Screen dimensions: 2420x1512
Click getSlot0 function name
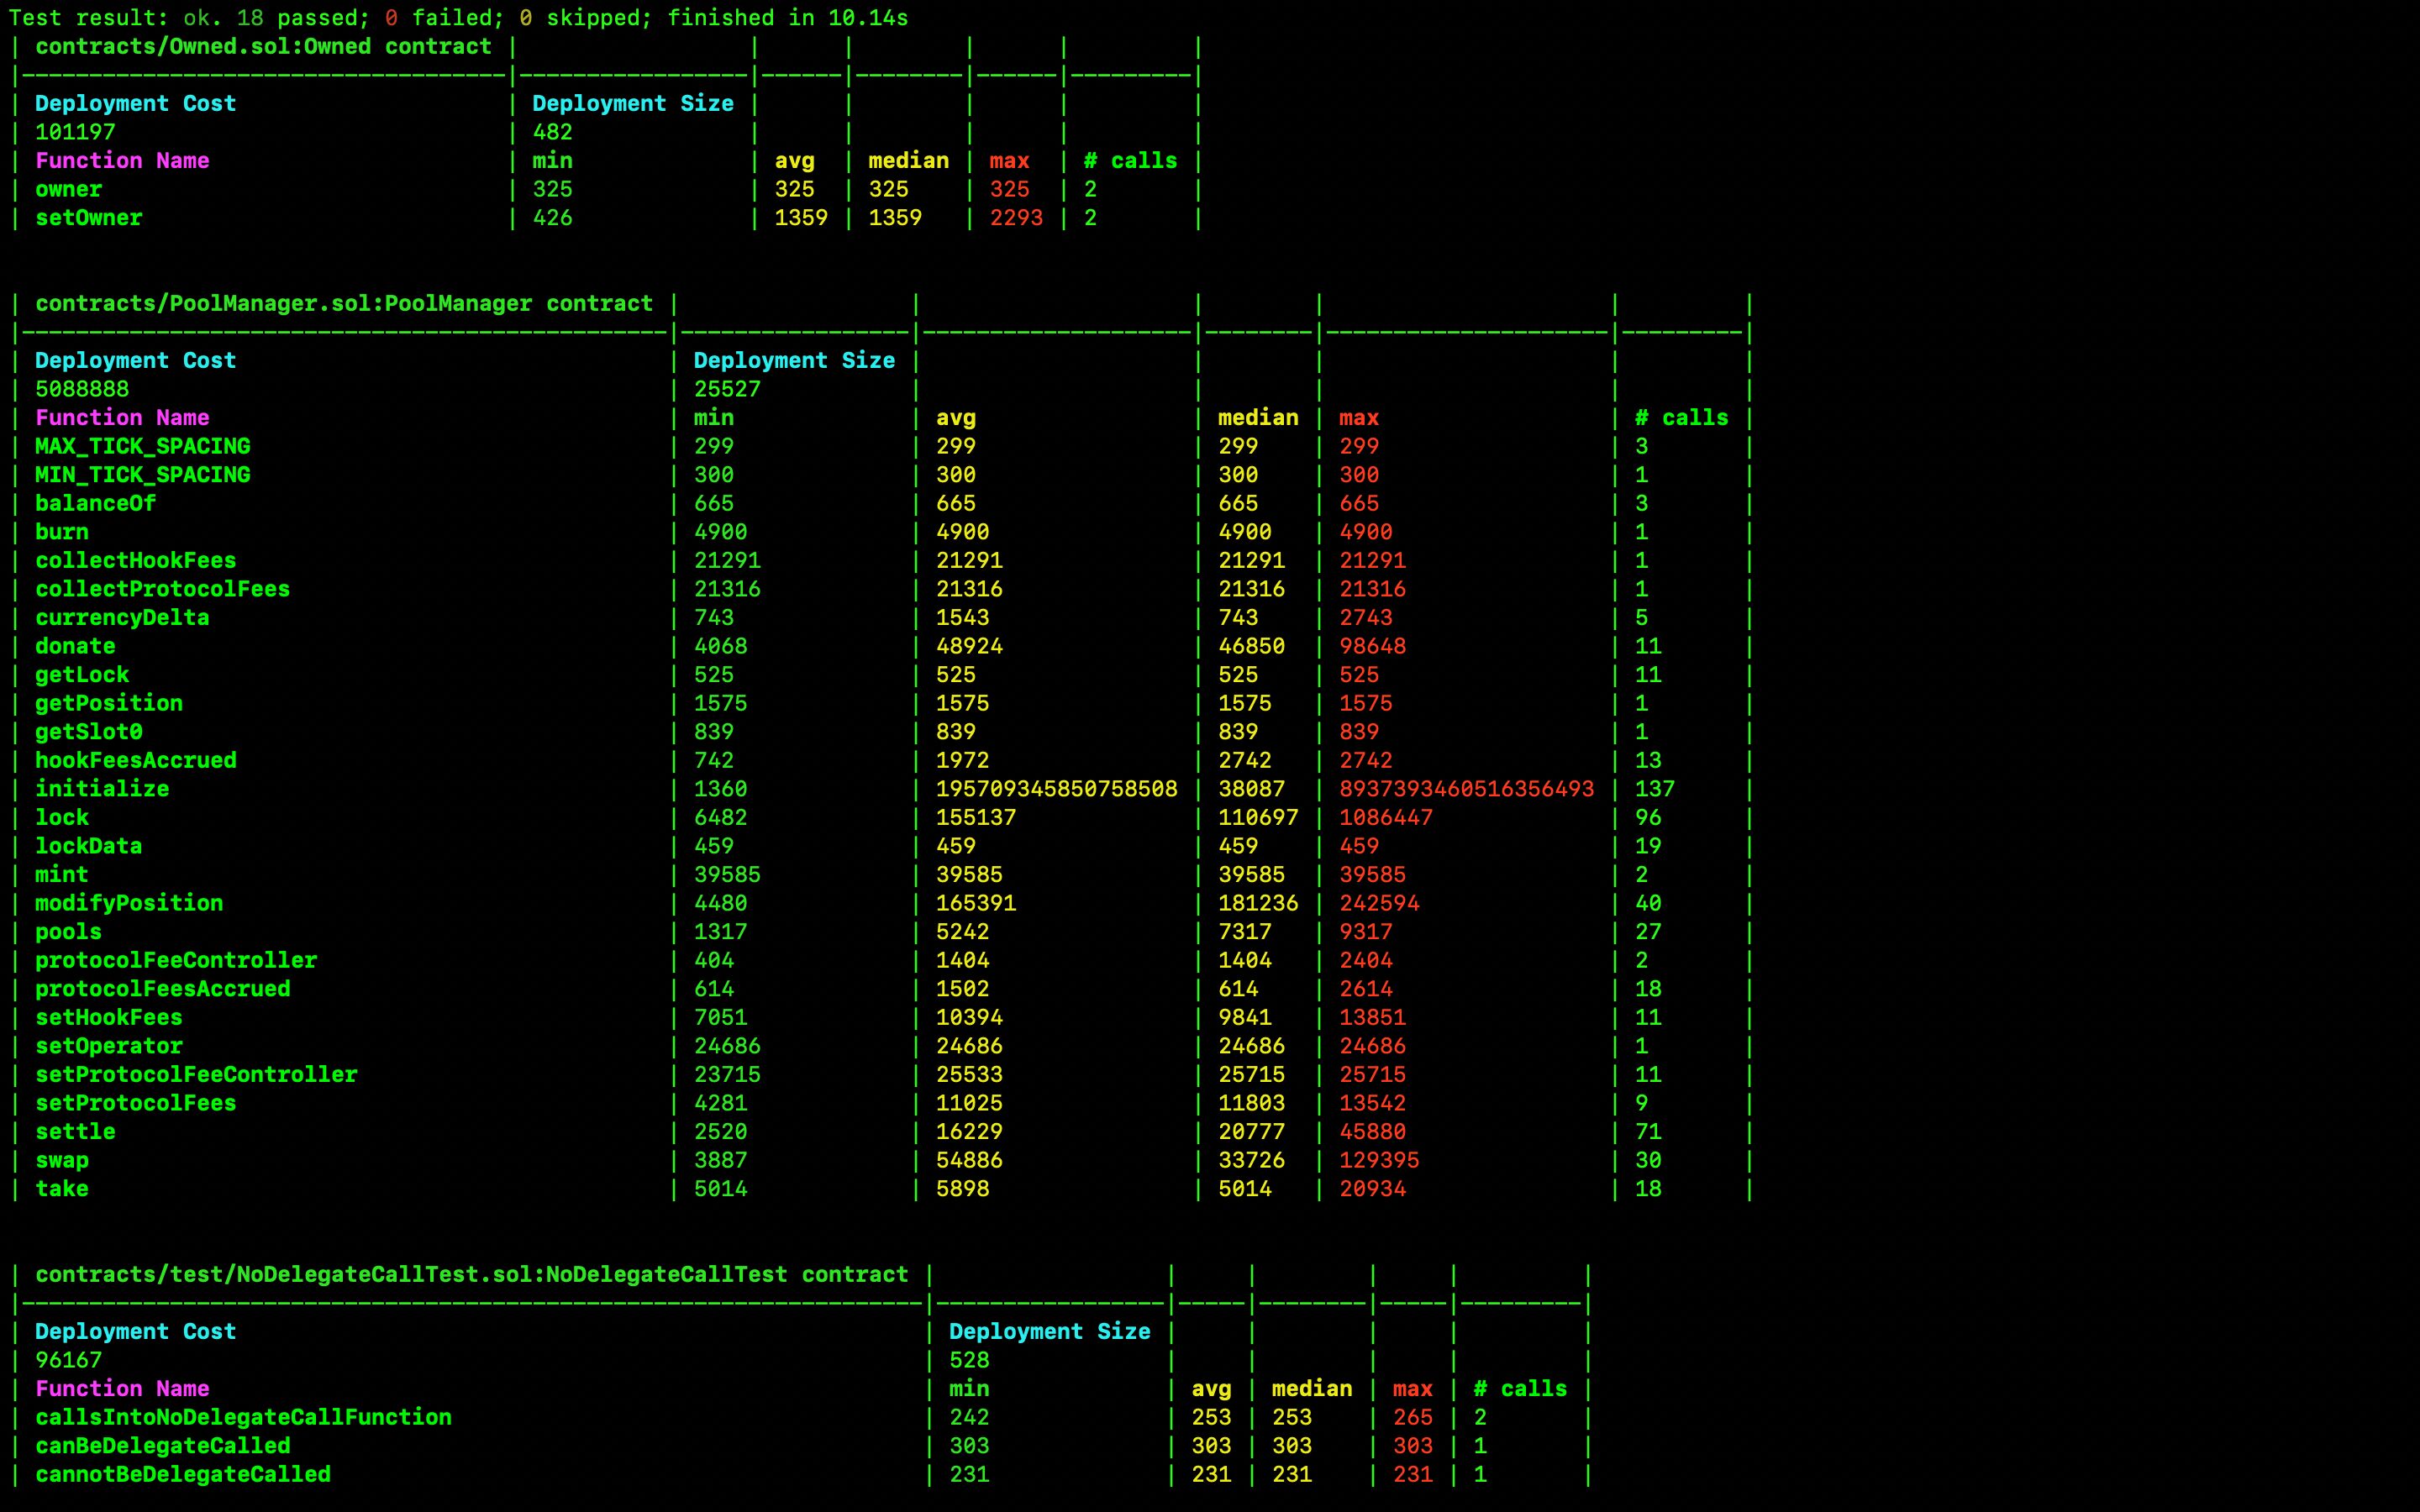click(x=88, y=732)
